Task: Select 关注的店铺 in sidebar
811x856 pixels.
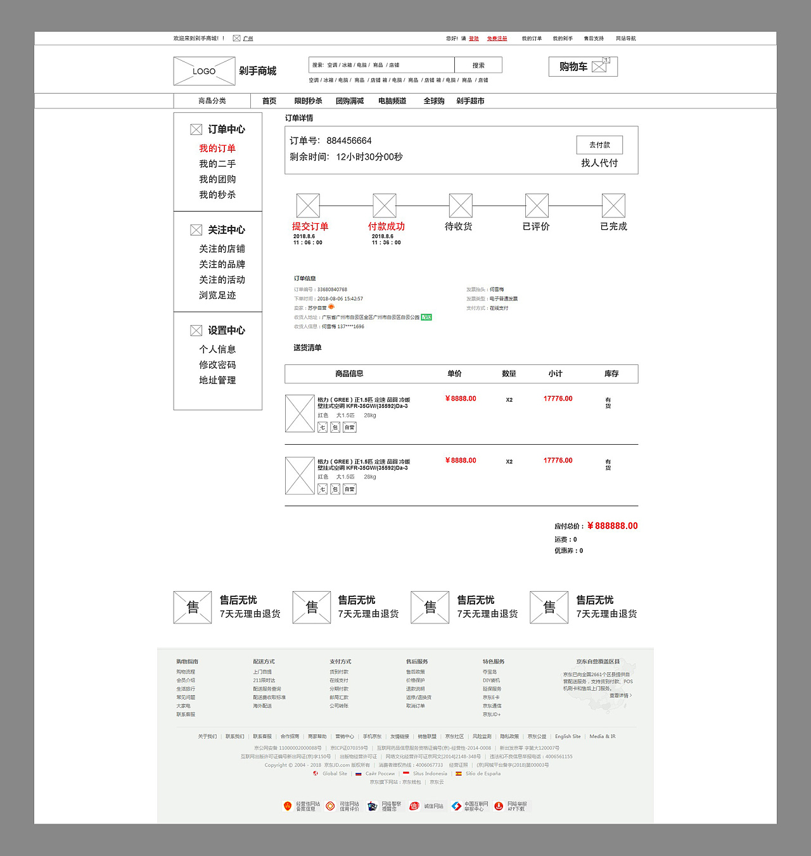Action: tap(222, 249)
